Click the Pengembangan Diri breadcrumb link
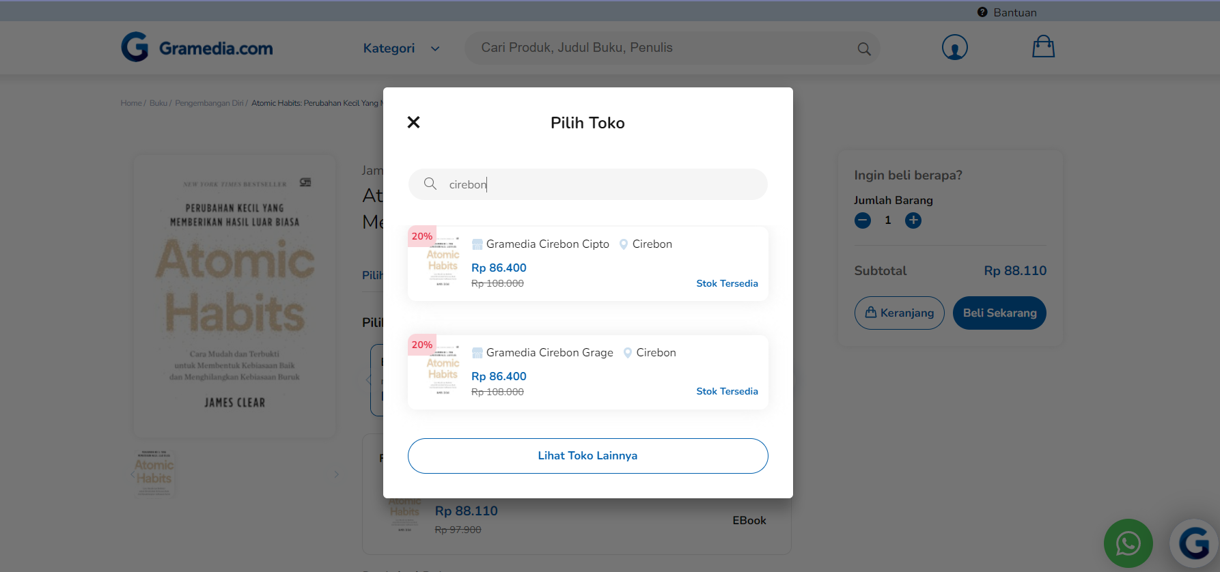Screen dimensions: 1220x572 pos(209,103)
